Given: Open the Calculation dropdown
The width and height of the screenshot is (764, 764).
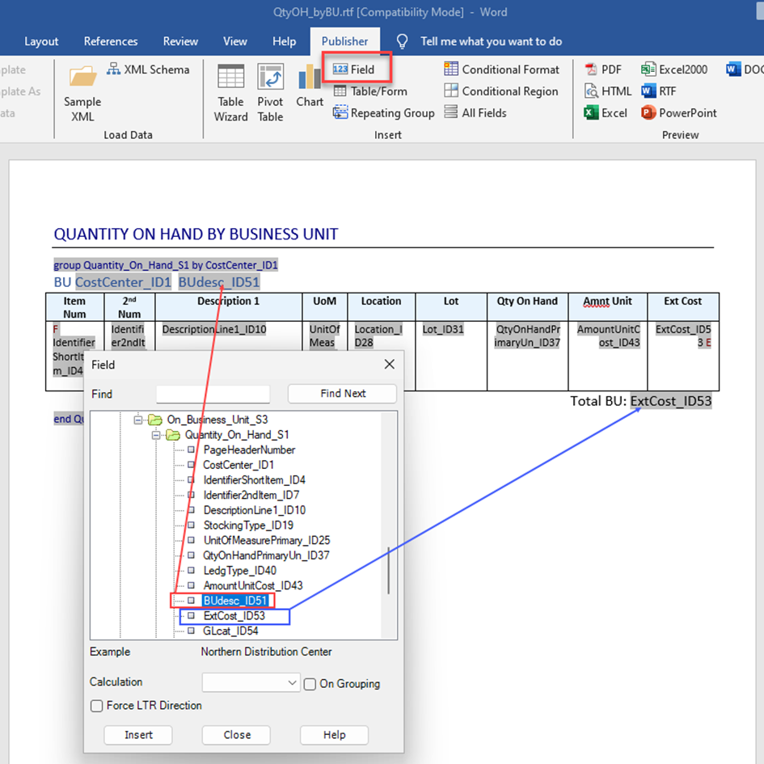Looking at the screenshot, I should [x=251, y=682].
